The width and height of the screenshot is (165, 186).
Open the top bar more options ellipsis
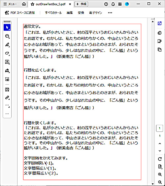[110, 13]
